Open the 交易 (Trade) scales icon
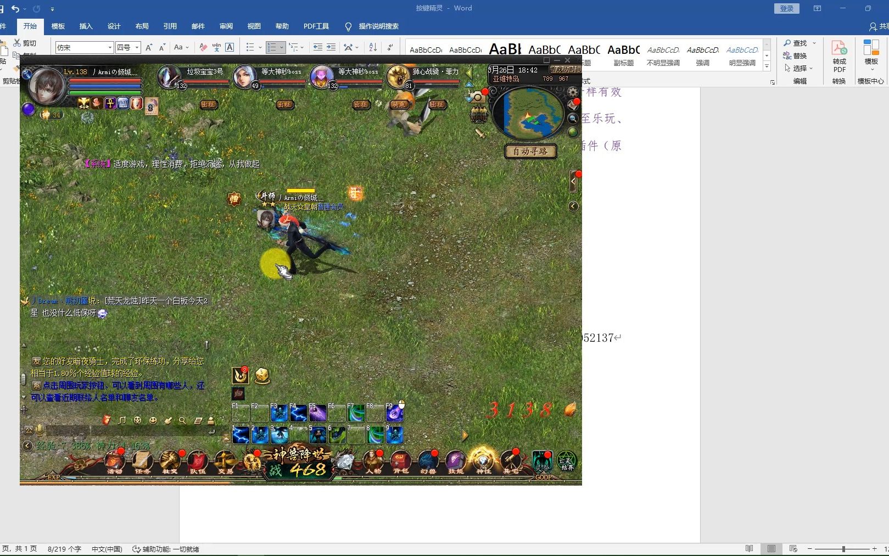Image resolution: width=889 pixels, height=556 pixels. coord(225,462)
